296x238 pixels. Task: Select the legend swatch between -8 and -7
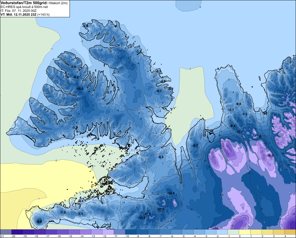[154, 232]
